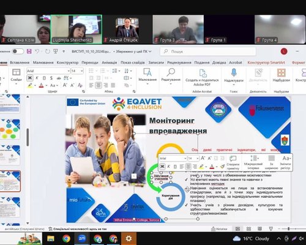Viewport: 306px width, 245px height.
Task: Increase the font size in the ribbon
Action: coord(65,85)
